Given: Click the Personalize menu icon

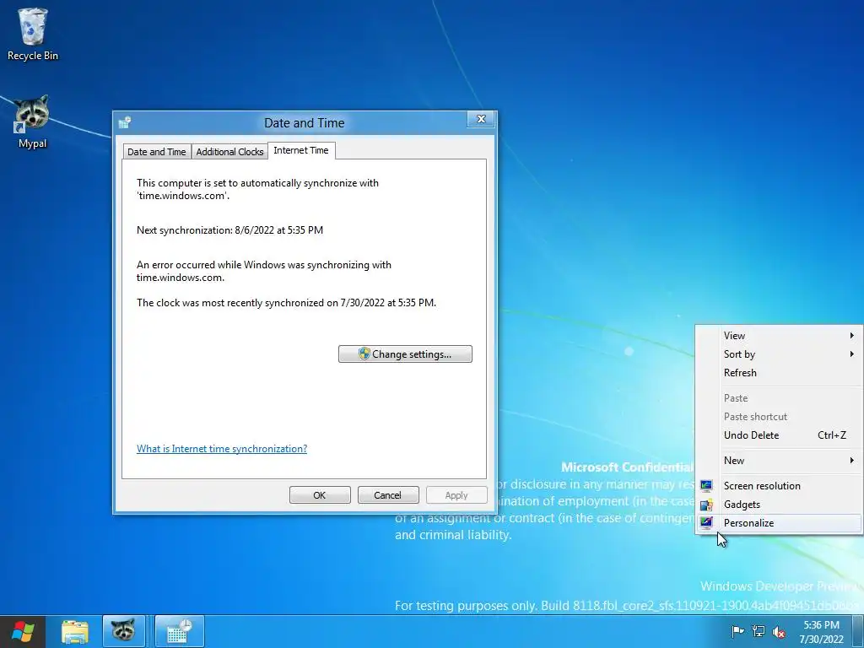Looking at the screenshot, I should (x=706, y=523).
